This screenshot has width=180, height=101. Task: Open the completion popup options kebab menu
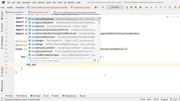pos(98,61)
